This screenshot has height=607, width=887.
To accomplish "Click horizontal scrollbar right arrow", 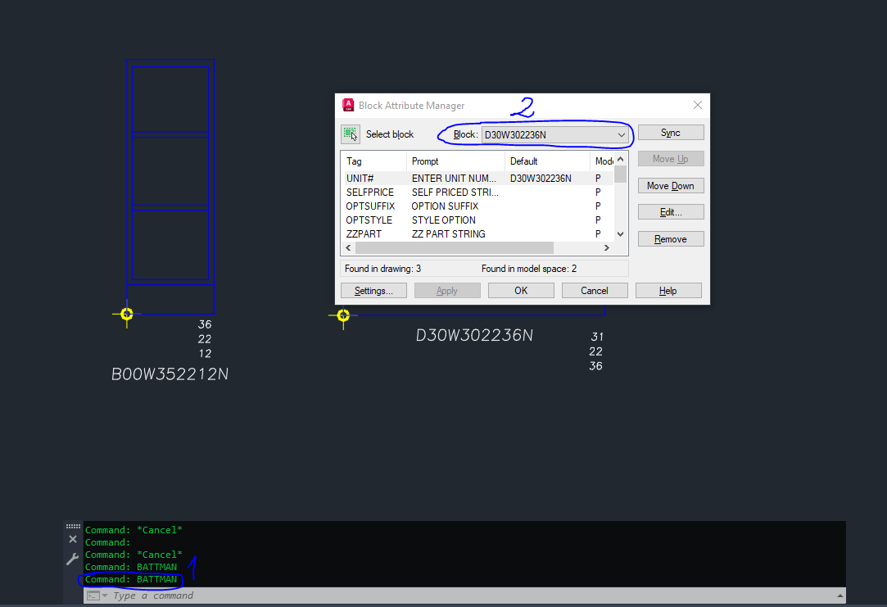I will (x=606, y=247).
